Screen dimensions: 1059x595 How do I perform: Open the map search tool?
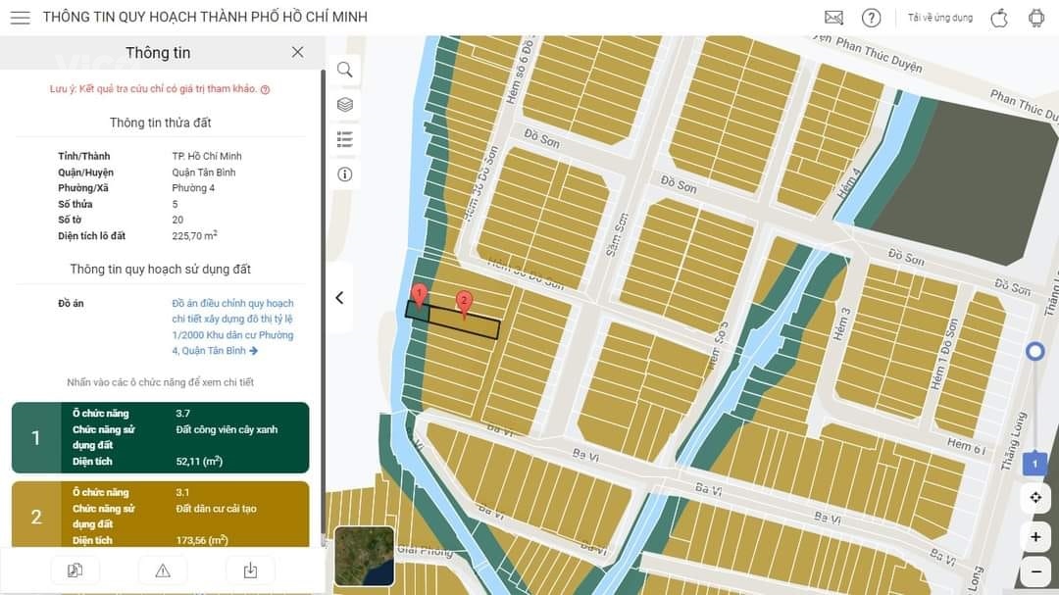[345, 70]
